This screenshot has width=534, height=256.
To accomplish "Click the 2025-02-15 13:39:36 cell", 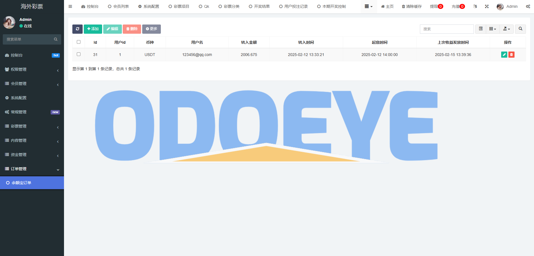I will (453, 55).
